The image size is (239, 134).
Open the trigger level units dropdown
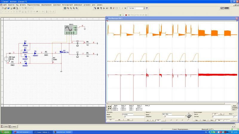(235, 117)
